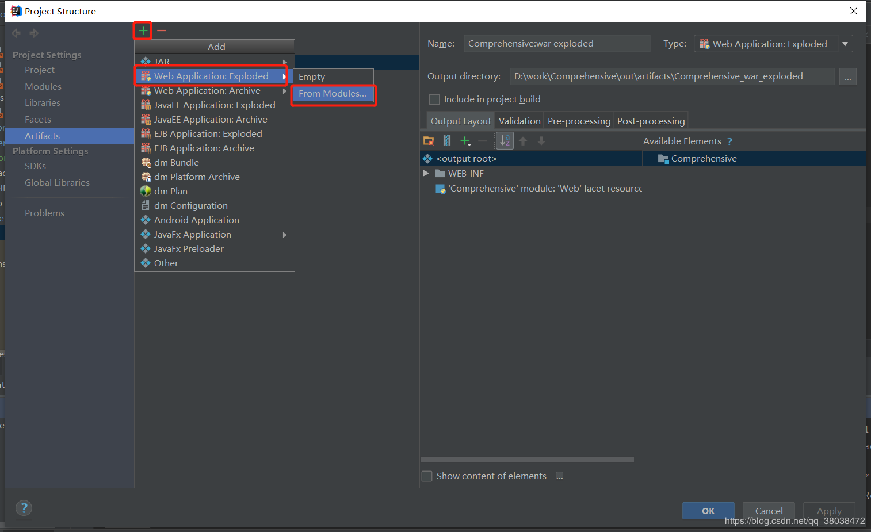Screen dimensions: 871x532
Task: Expand Web Application: Archive submenu arrow
Action: tap(285, 91)
